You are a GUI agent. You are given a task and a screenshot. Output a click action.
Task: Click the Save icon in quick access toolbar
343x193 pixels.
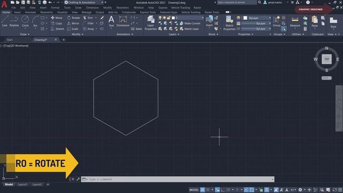click(23, 2)
